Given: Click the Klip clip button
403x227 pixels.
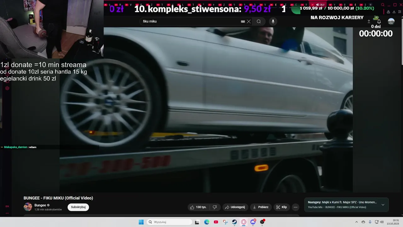Looking at the screenshot, I should point(281,207).
